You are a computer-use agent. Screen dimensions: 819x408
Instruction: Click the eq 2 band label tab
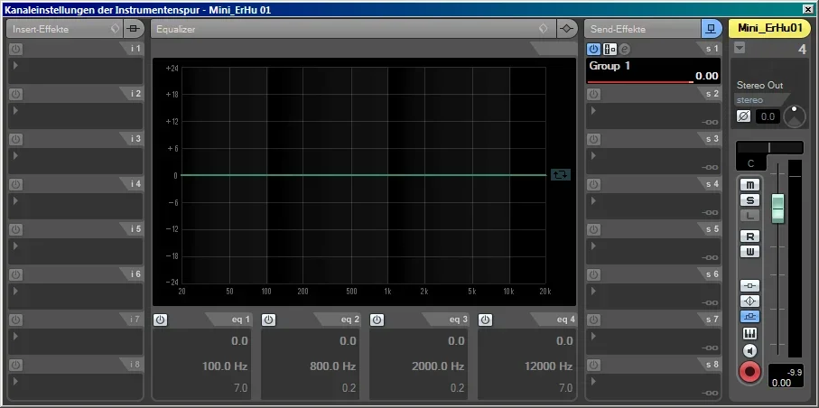pos(350,320)
